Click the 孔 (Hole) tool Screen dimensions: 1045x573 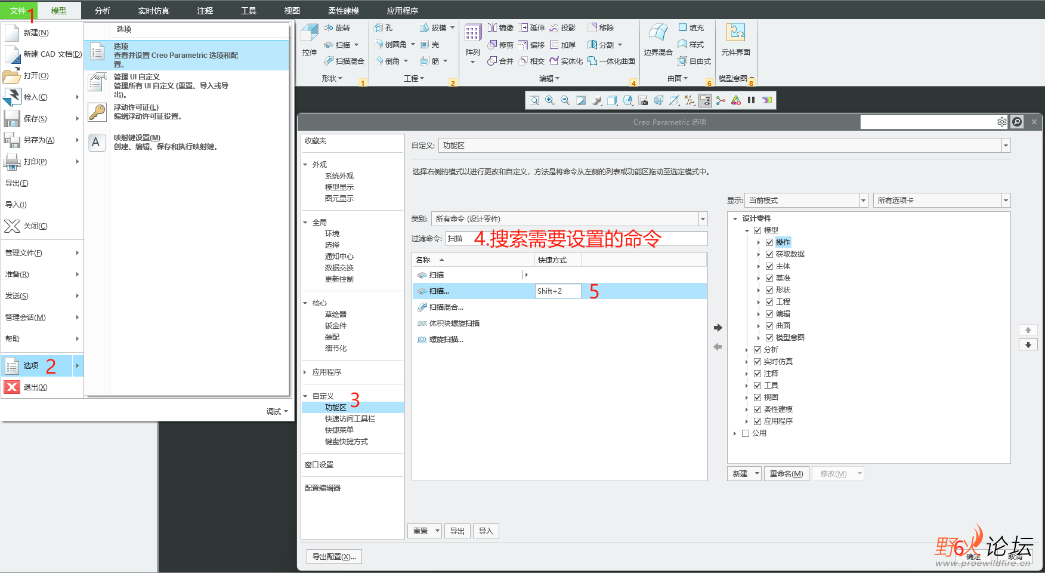(384, 28)
